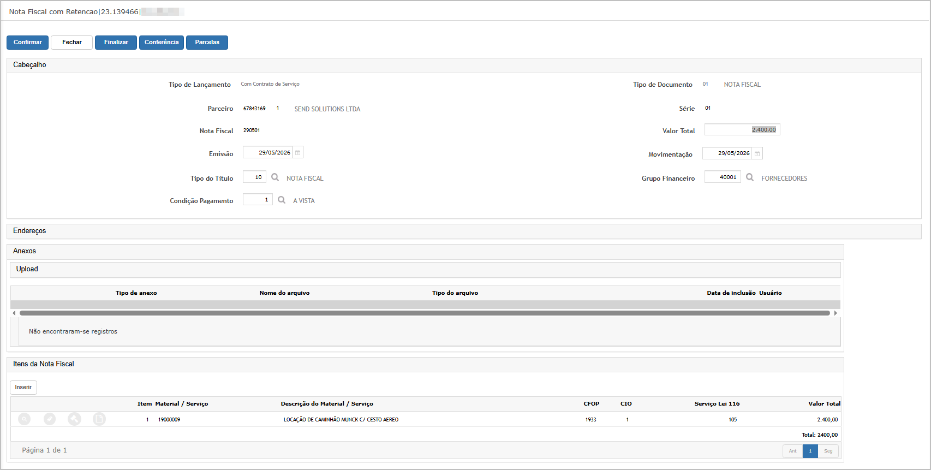Click LOCAÇÃO DE CAMINHÃO MUNCK description cell
Image resolution: width=931 pixels, height=470 pixels.
[341, 420]
